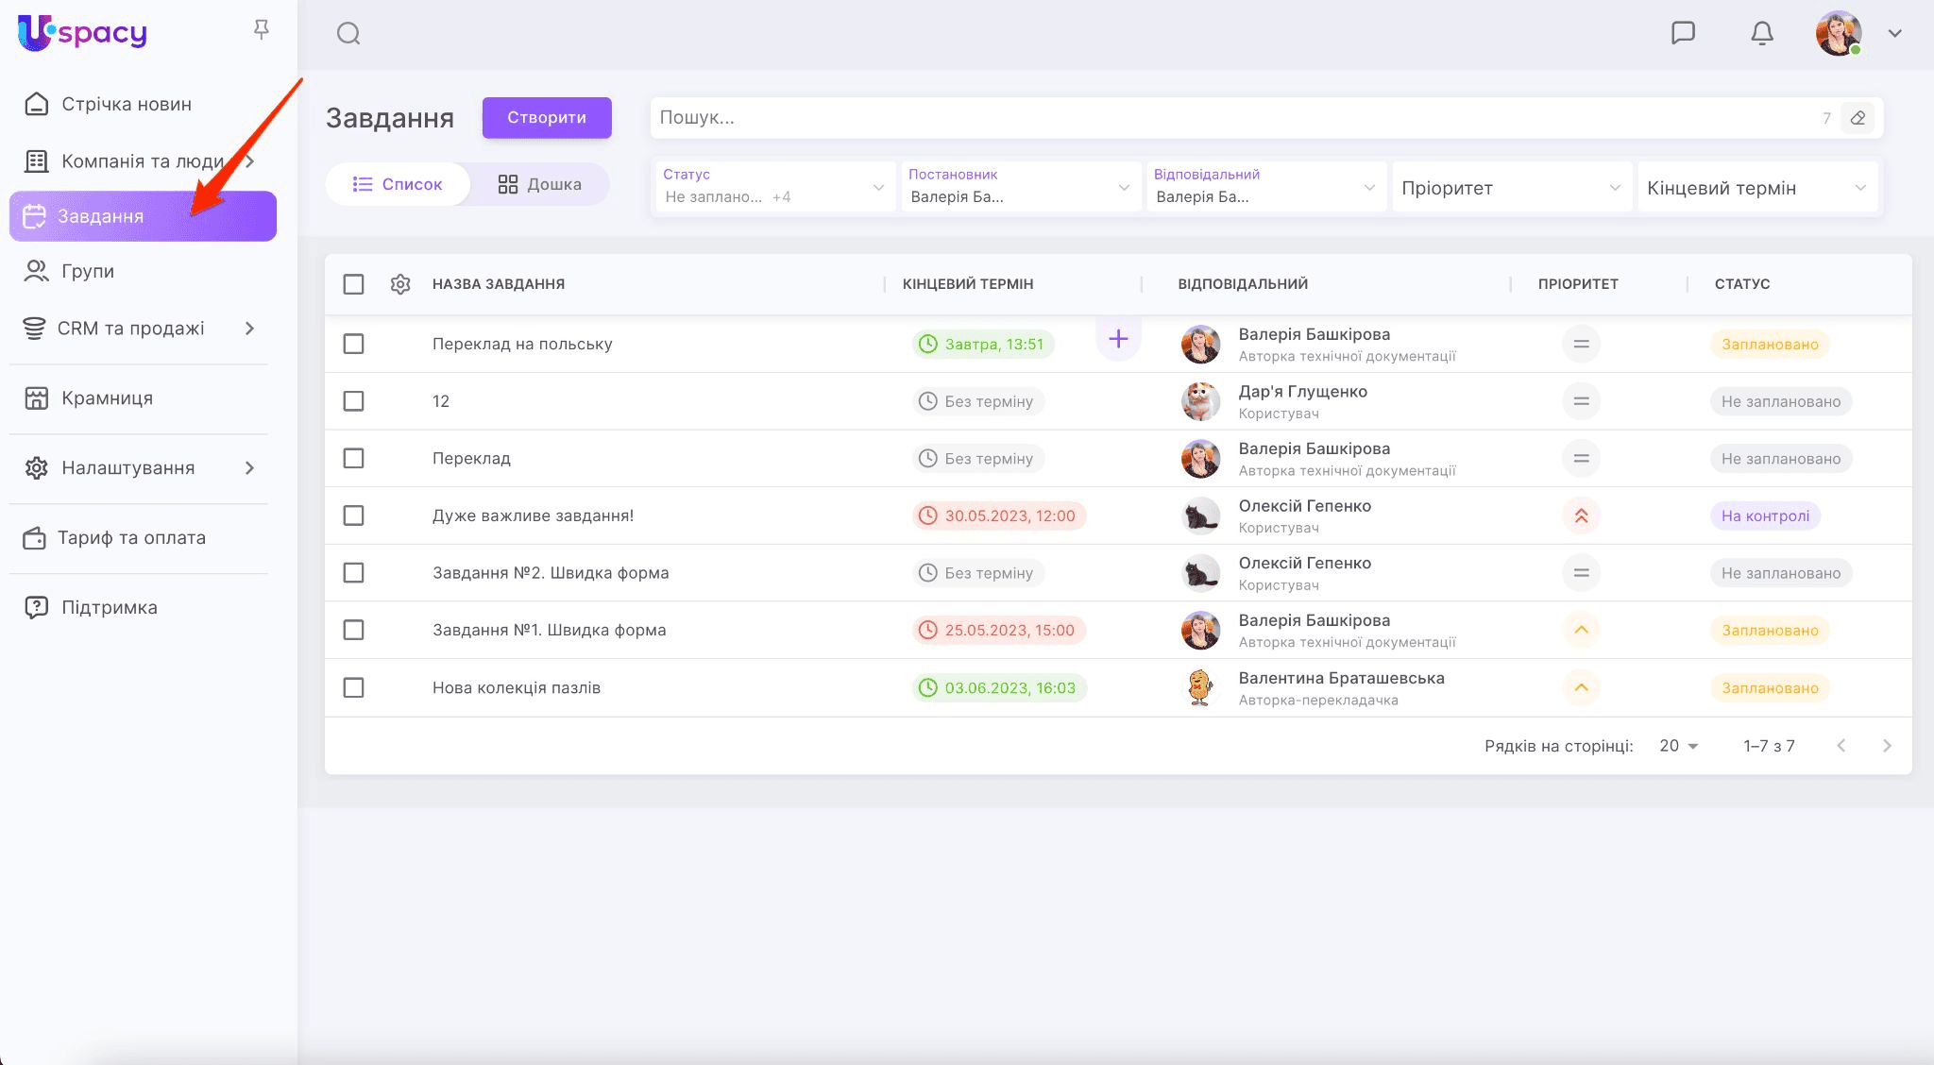Open Групи in the sidebar menu
Screen dimensions: 1934x1065
pos(87,271)
